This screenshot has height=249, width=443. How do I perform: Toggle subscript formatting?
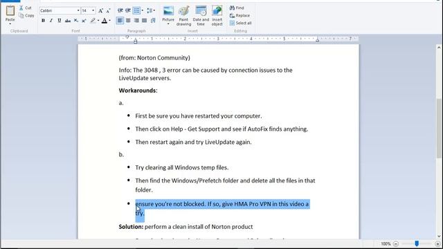coord(75,20)
